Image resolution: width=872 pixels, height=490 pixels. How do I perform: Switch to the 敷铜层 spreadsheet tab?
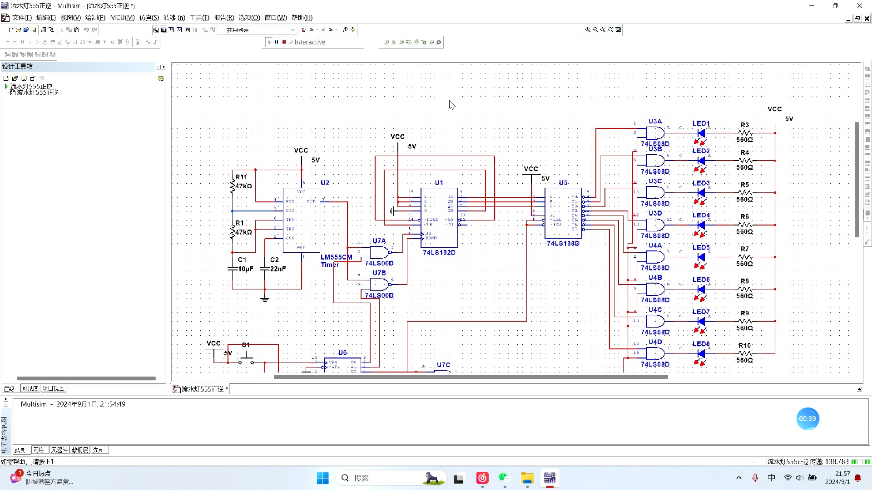click(x=80, y=450)
